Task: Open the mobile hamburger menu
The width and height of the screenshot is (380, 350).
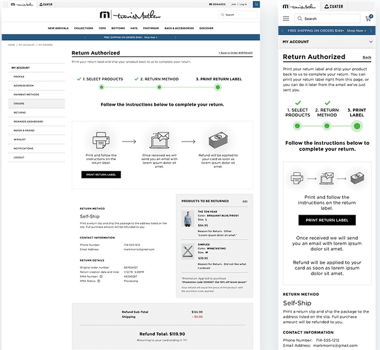Action: pyautogui.click(x=286, y=19)
